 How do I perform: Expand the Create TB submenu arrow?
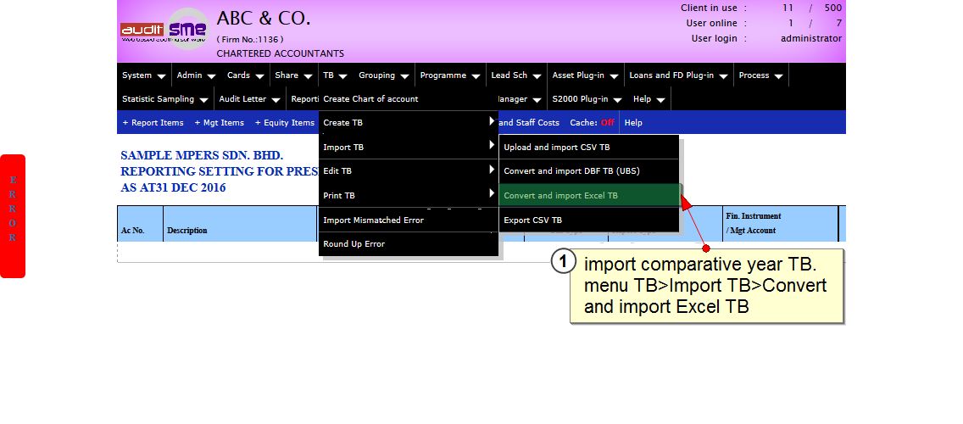[492, 121]
